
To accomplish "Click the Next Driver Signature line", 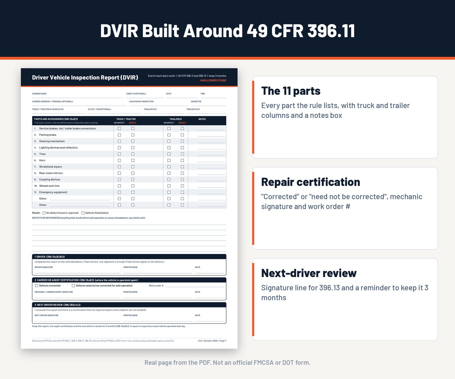I will pos(77,319).
